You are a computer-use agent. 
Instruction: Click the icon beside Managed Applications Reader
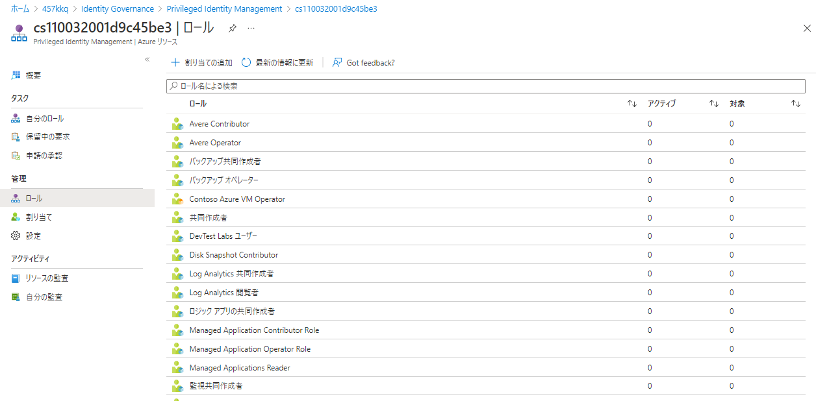[x=177, y=368]
